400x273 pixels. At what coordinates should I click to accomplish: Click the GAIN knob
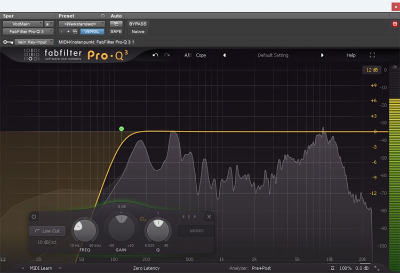(x=121, y=228)
